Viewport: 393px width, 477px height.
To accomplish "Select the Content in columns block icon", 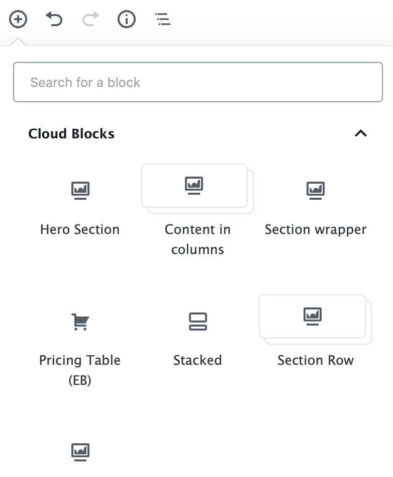I will pyautogui.click(x=194, y=185).
